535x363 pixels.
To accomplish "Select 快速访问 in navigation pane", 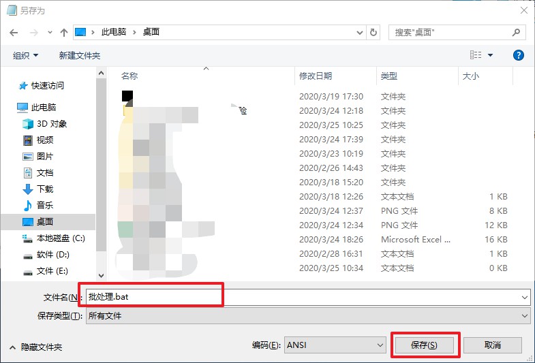I will 42,86.
